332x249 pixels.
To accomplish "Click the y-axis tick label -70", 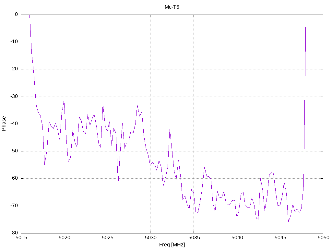I will pos(14,206).
